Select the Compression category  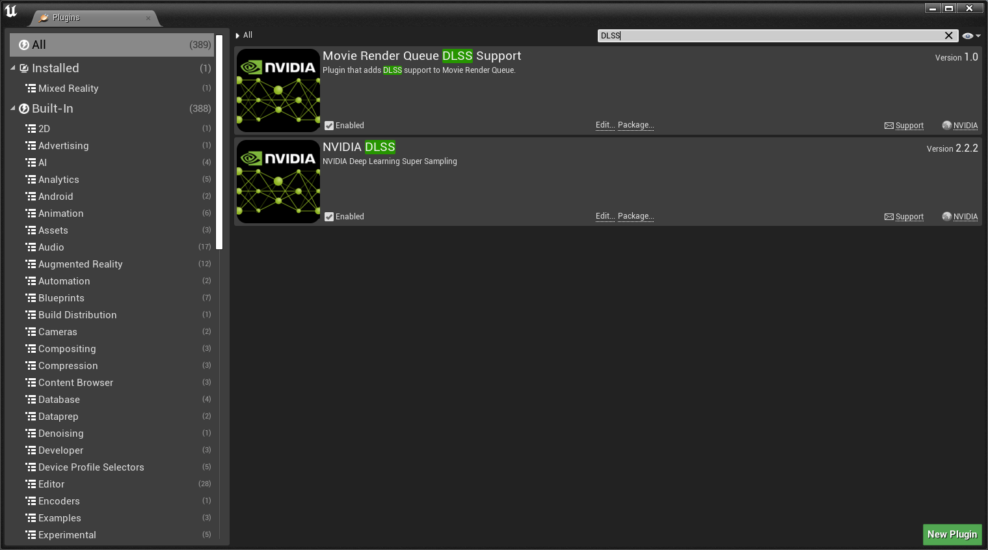pyautogui.click(x=112, y=366)
